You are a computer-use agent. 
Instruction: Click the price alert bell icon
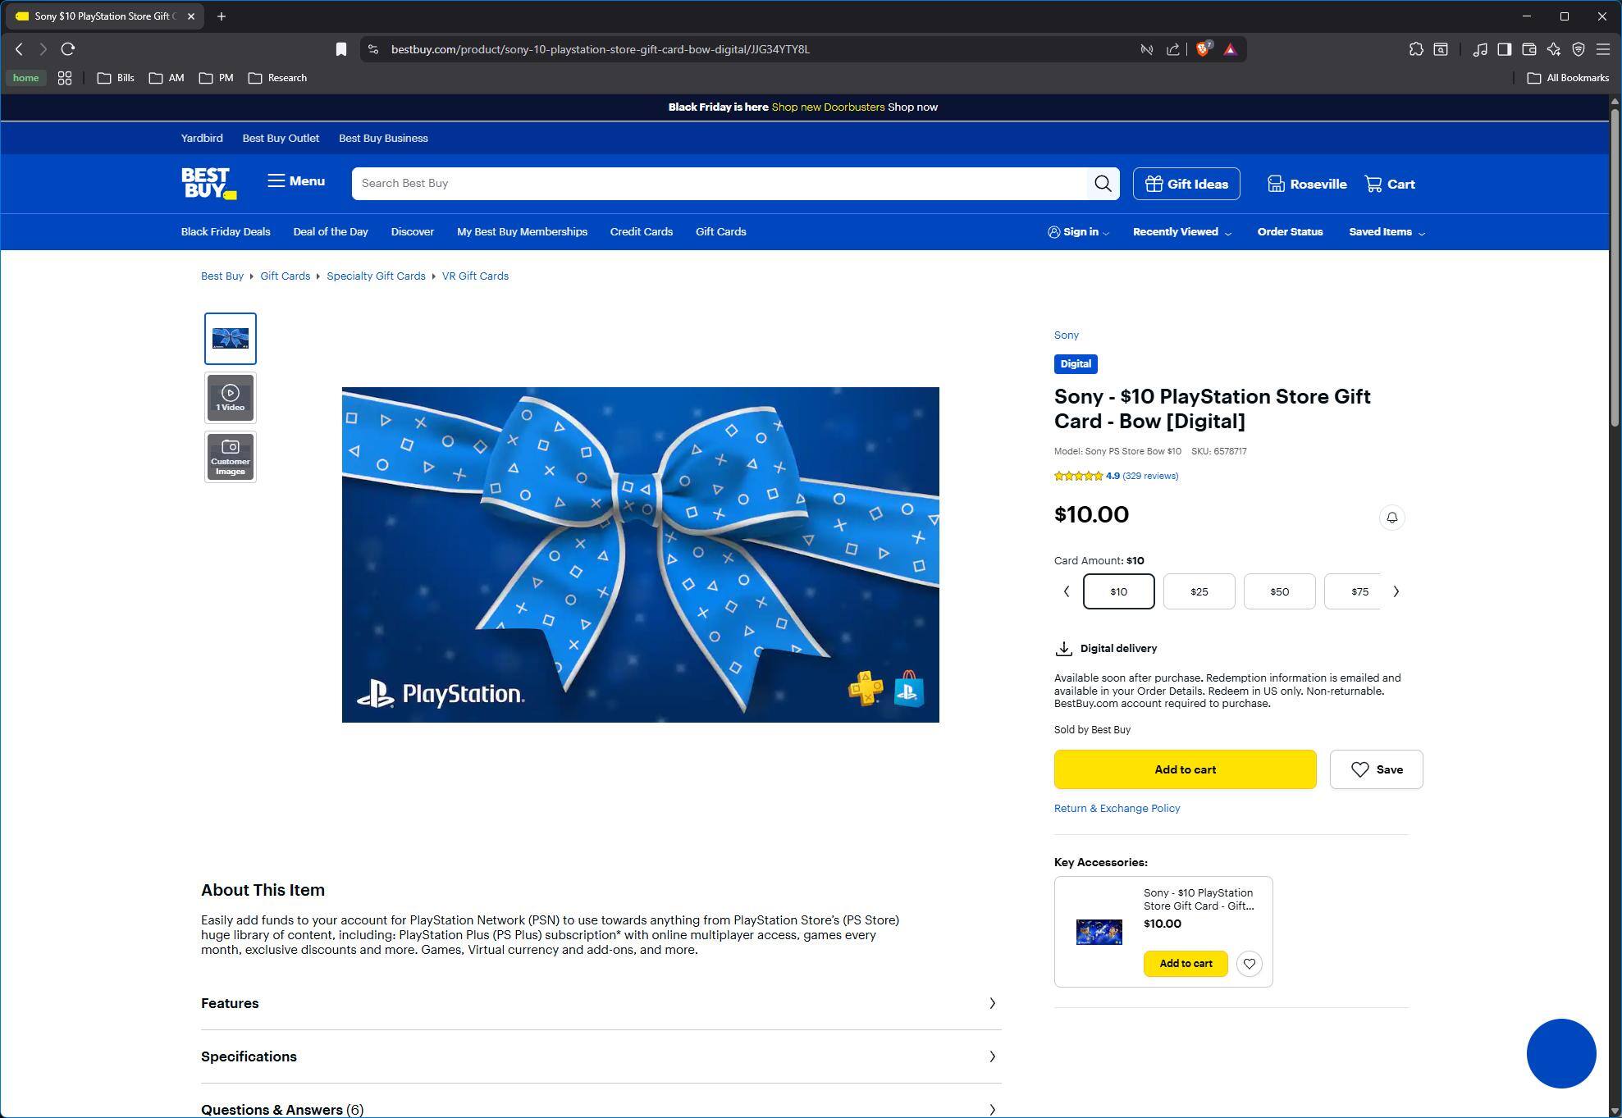pyautogui.click(x=1391, y=518)
